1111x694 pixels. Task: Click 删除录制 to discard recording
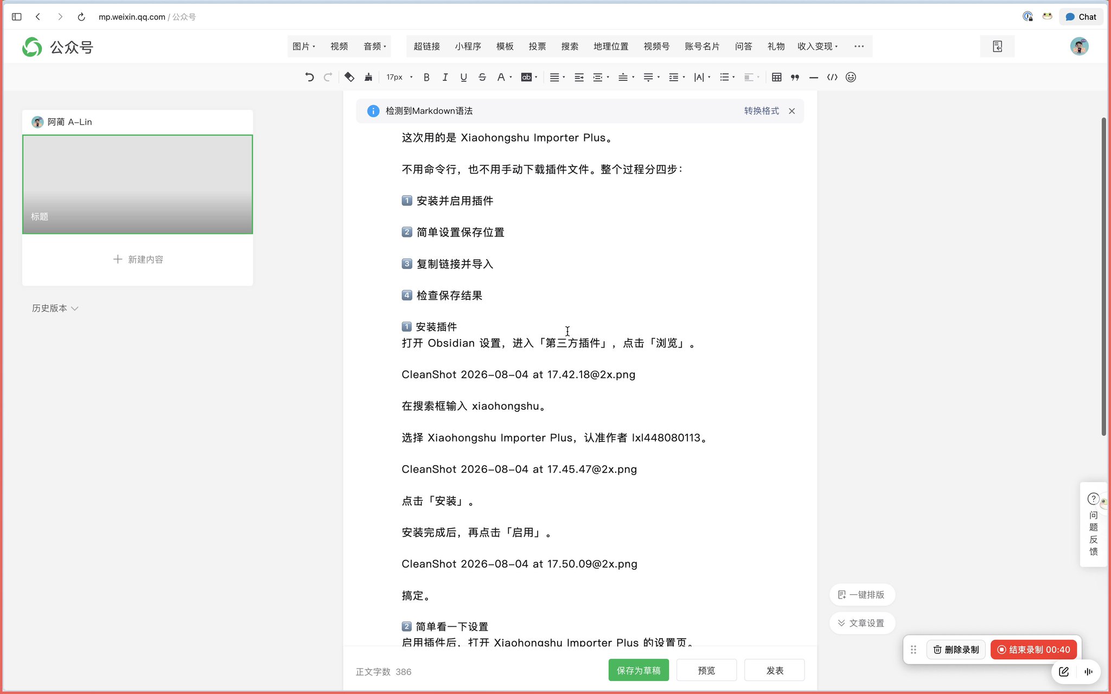[956, 650]
